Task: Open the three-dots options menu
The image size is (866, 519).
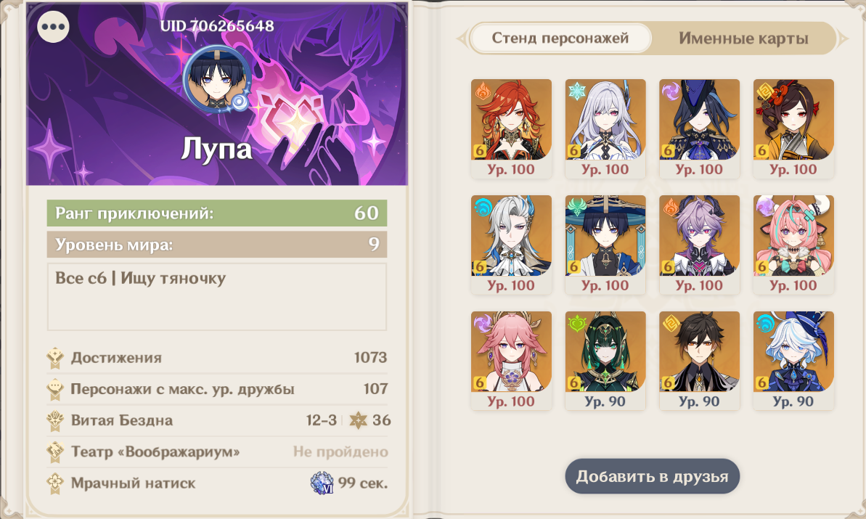Action: pyautogui.click(x=53, y=27)
